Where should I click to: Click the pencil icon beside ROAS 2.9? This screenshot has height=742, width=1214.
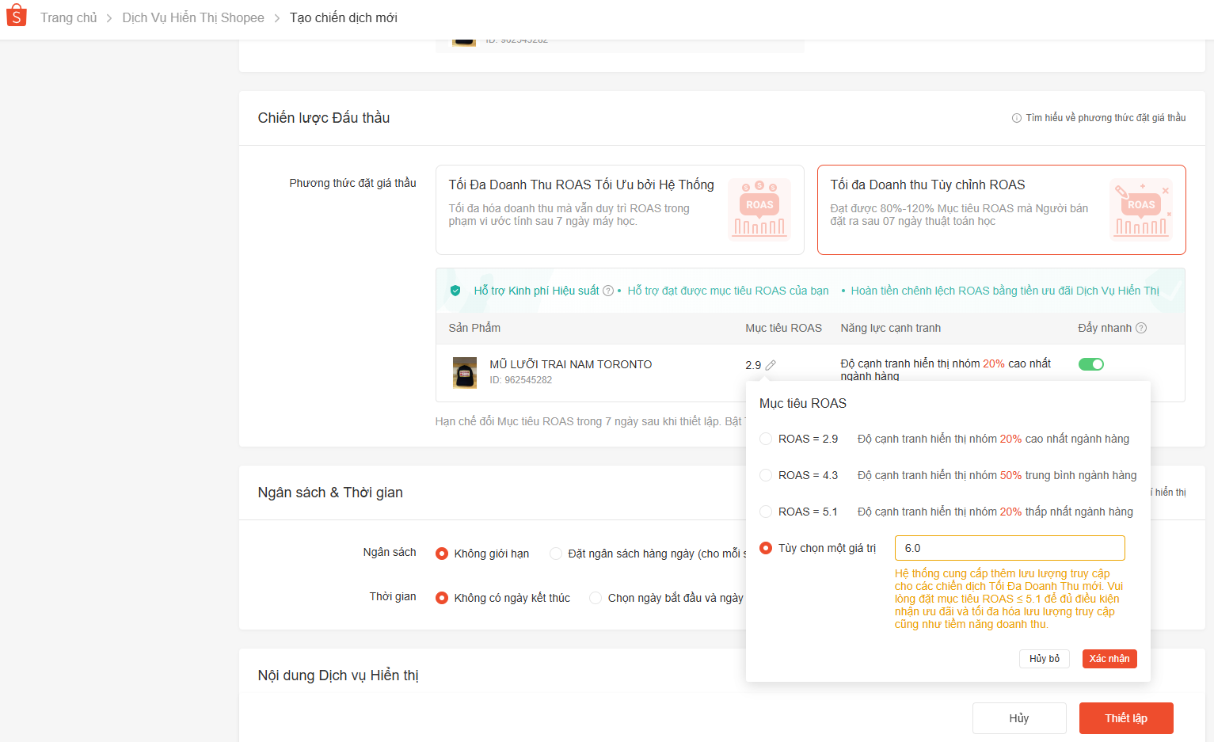tap(771, 365)
